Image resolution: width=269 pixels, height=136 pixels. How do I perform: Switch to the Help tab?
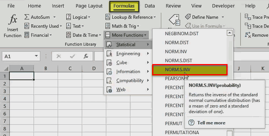[x=250, y=6]
